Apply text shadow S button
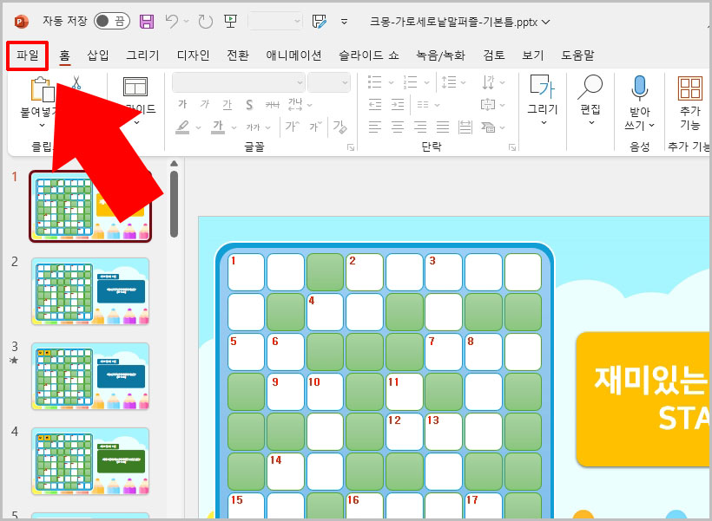This screenshot has height=521, width=712. 249,105
